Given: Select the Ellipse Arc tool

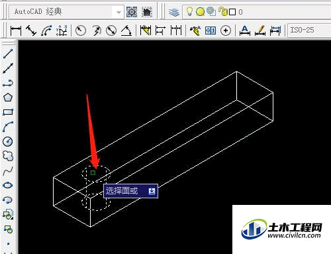Looking at the screenshot, I should [8, 200].
